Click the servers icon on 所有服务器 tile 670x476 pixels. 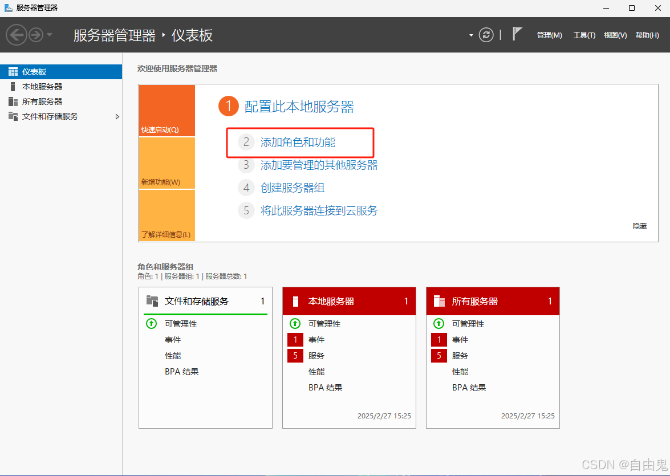tap(439, 301)
